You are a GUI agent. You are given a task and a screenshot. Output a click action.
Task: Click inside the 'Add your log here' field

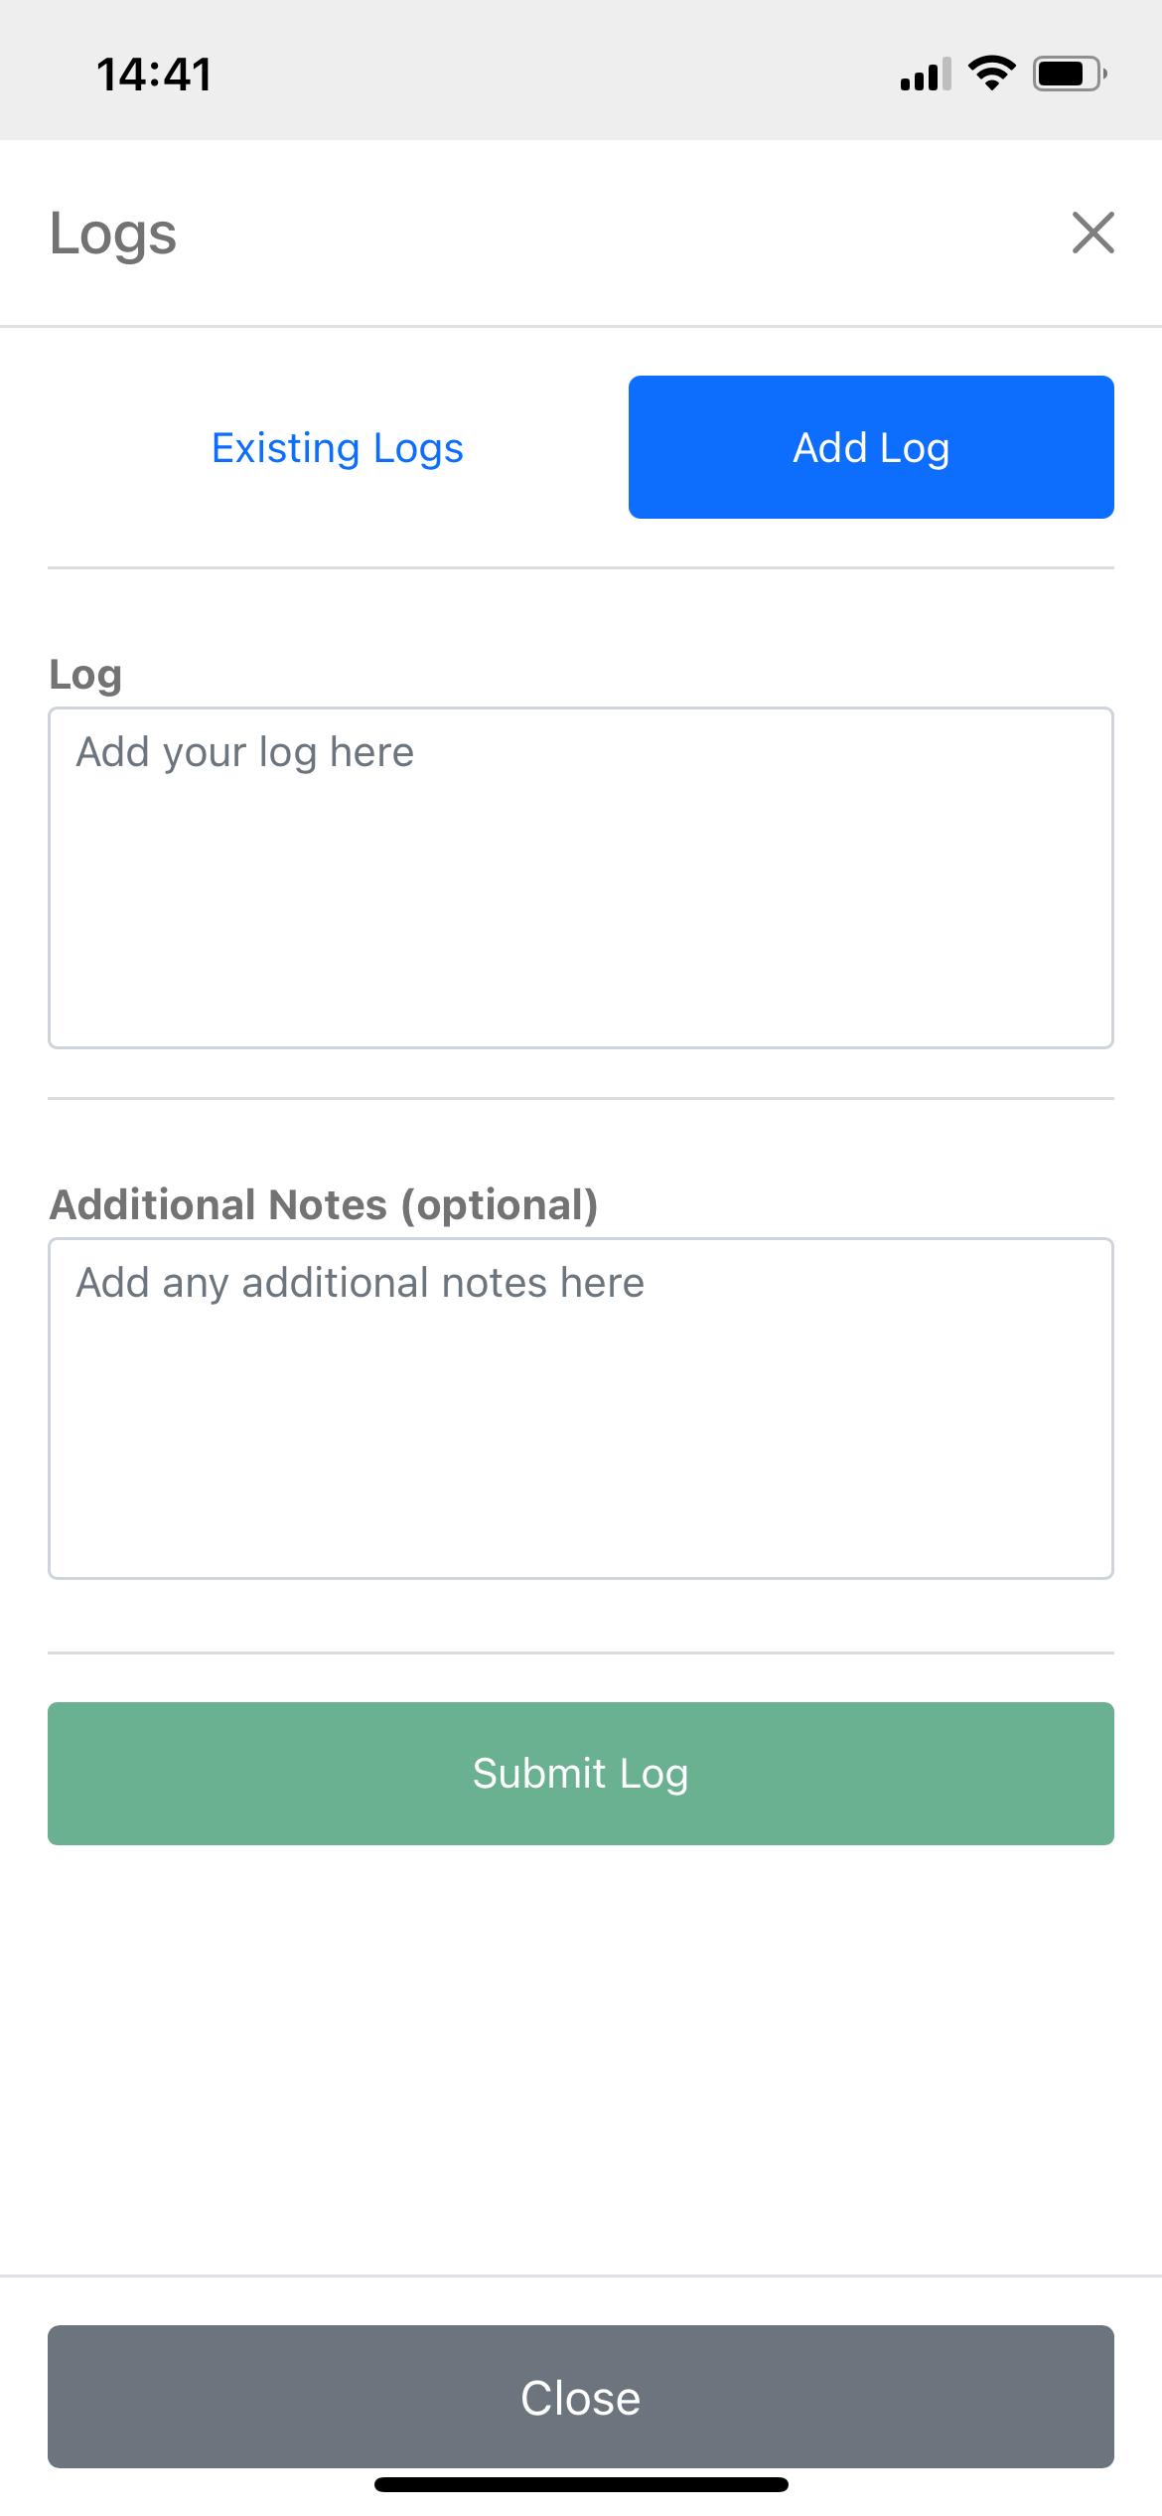[x=580, y=874]
